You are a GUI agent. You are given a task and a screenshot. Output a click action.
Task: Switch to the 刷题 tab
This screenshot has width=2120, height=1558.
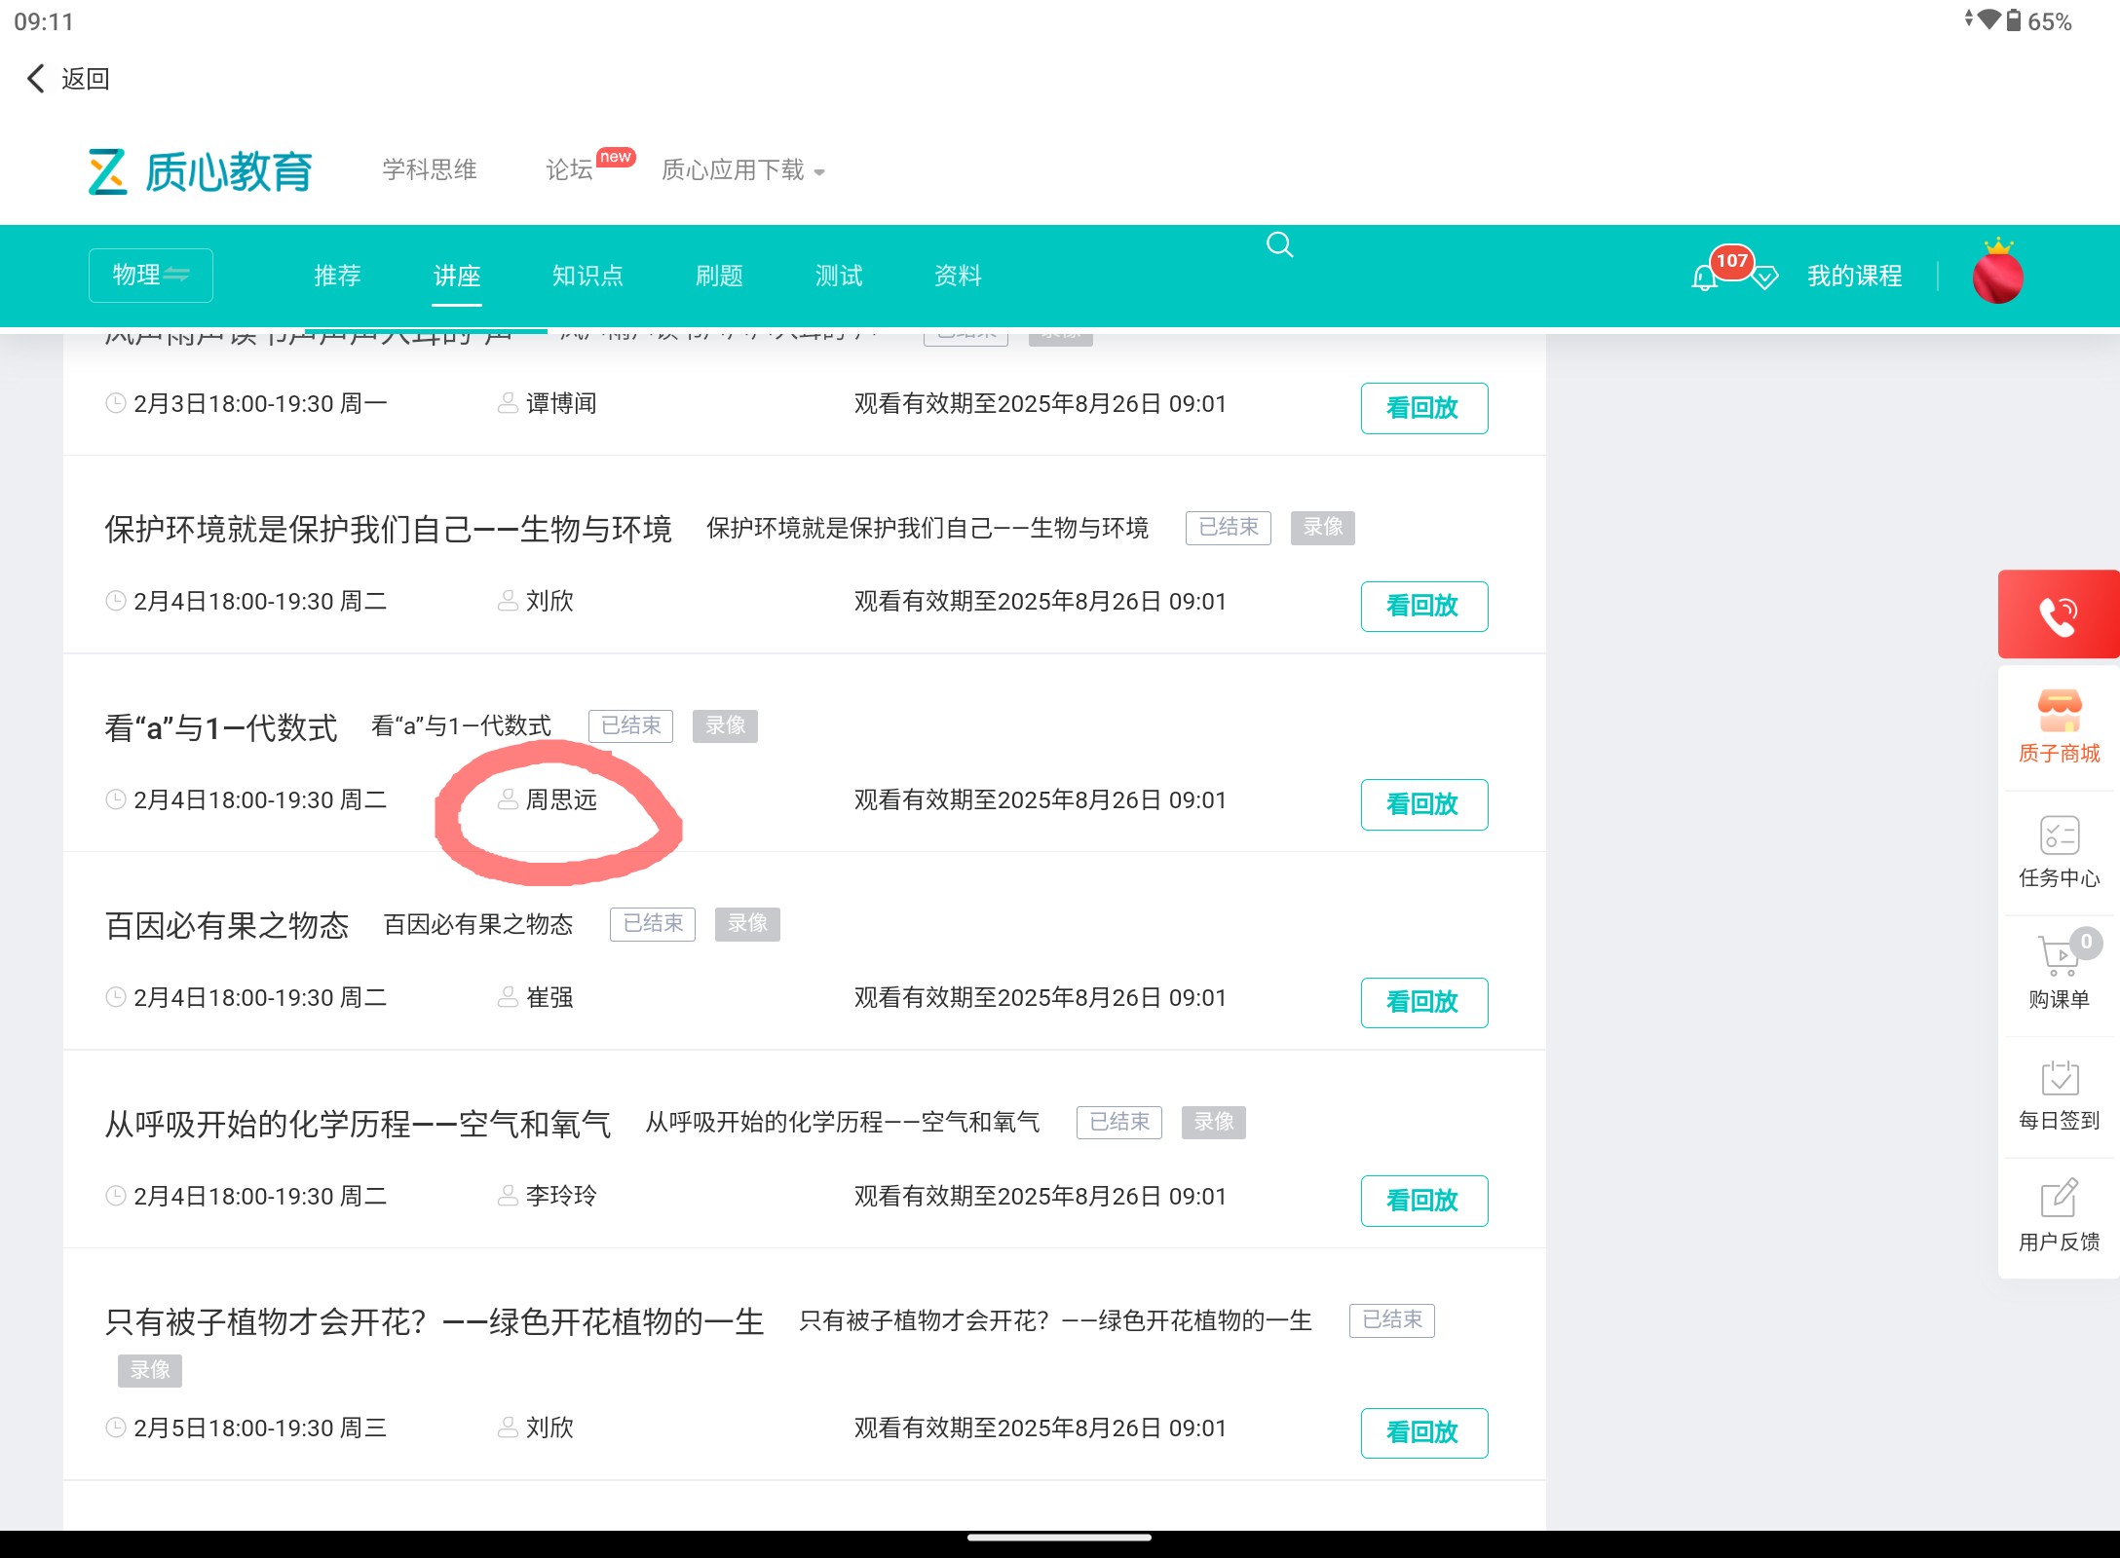click(719, 276)
